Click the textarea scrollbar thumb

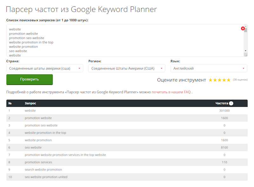click(x=245, y=30)
